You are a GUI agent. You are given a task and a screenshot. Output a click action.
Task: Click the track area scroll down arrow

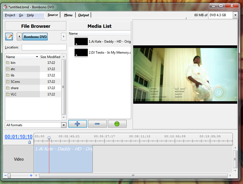235,171
